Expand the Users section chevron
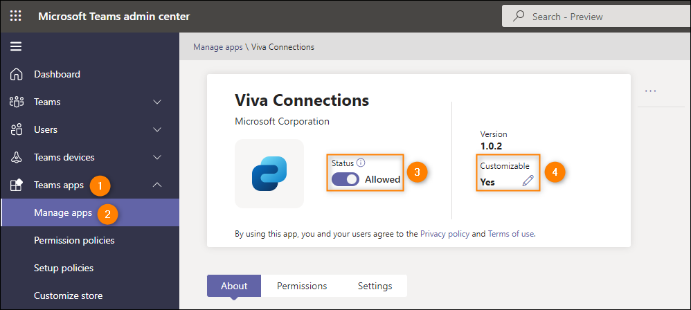 (157, 130)
